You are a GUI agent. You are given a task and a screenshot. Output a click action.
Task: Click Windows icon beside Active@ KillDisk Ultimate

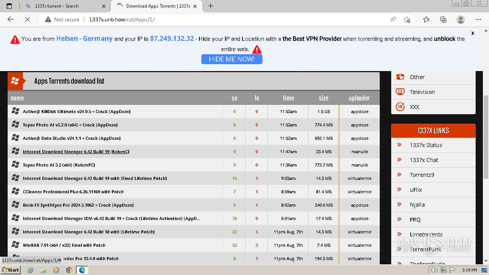[x=15, y=111]
